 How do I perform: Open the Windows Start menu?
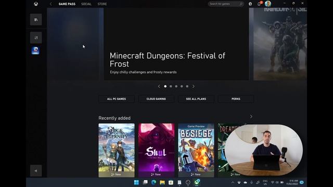pyautogui.click(x=136, y=182)
